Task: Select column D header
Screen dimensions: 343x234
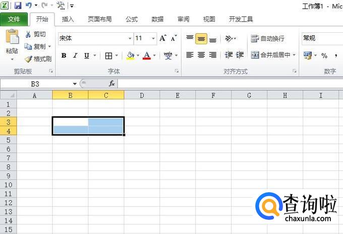Action: tap(142, 95)
